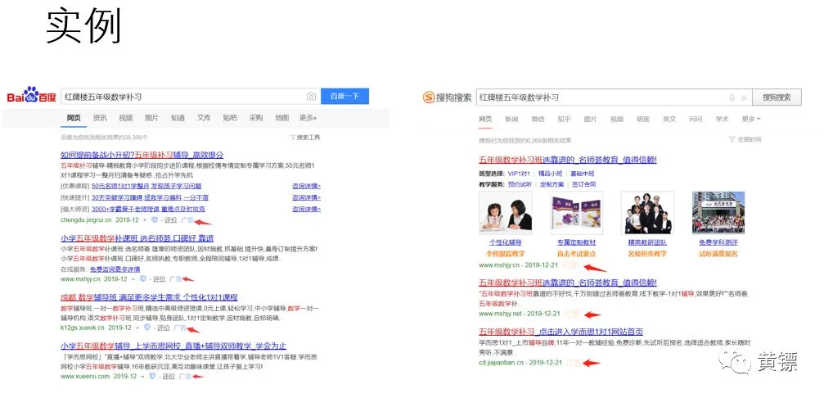Screen dimensions: 824x398
Task: Expand dropdown arrow after chengdu.jingrui.cn date
Action: click(x=145, y=220)
